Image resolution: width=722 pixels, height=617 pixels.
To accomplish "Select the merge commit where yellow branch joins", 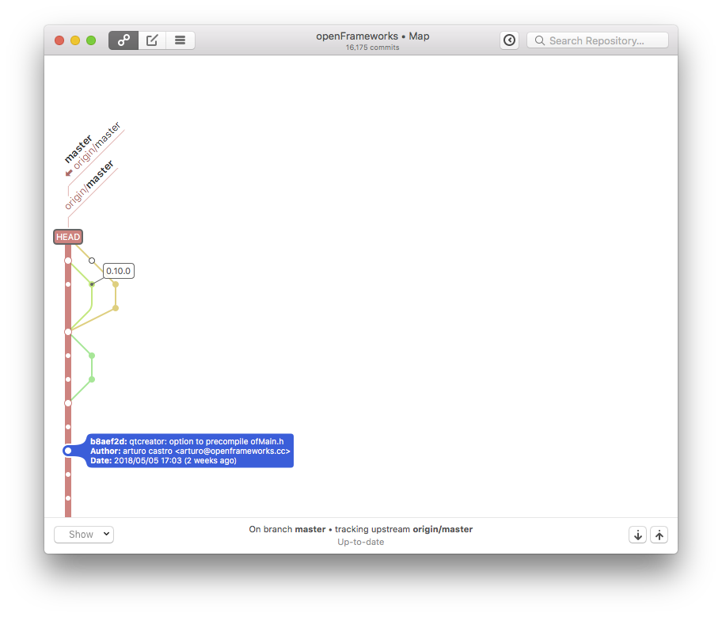I will [x=68, y=332].
